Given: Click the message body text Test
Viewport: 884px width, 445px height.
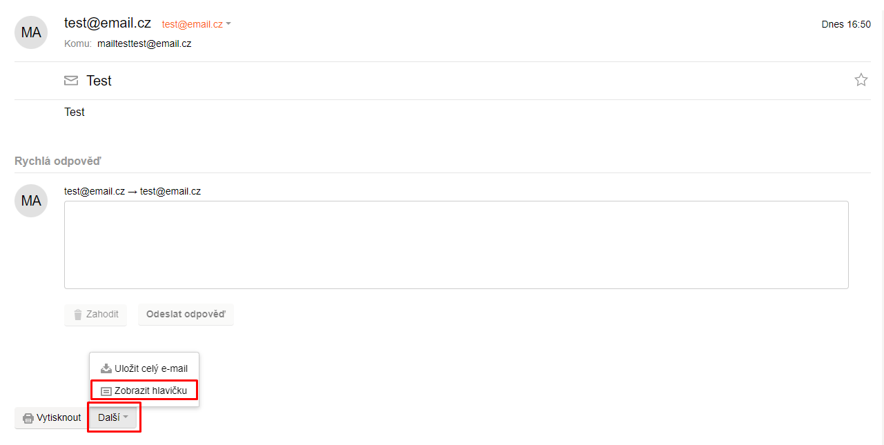Looking at the screenshot, I should pyautogui.click(x=75, y=112).
